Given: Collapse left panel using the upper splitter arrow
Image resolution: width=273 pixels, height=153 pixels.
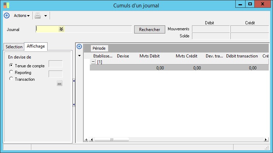Looking at the screenshot, I should pyautogui.click(x=74, y=81).
